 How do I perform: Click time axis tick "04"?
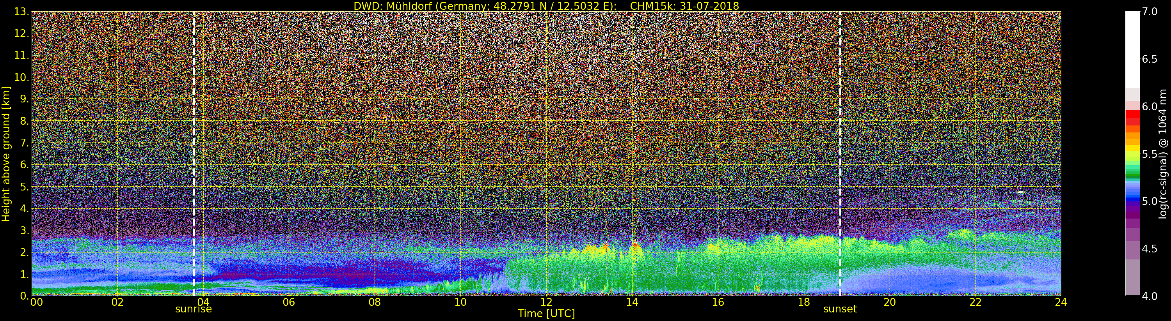pos(203,302)
